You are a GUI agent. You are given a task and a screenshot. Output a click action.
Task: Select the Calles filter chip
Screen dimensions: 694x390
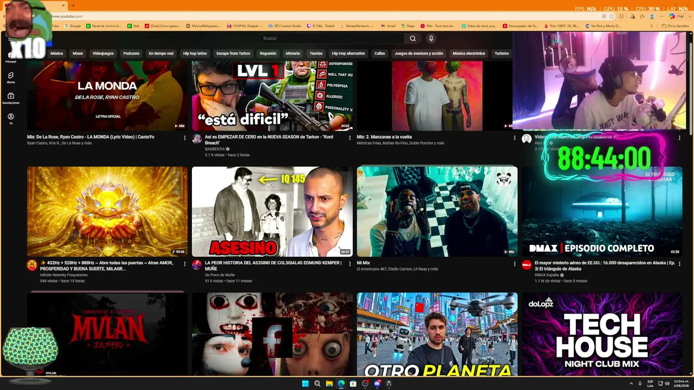pyautogui.click(x=380, y=54)
